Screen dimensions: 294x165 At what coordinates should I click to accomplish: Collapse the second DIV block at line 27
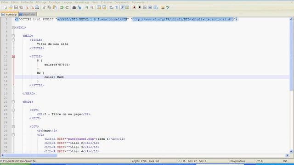13,126
